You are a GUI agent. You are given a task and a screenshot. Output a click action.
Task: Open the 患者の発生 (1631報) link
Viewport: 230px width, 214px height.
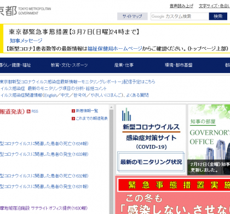(x=44, y=187)
